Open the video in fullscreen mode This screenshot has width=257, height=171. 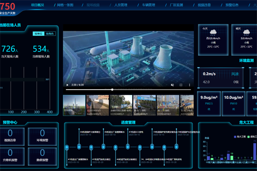[181, 85]
